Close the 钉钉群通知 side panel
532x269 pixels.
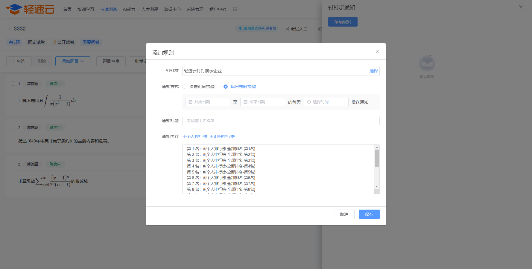(521, 7)
